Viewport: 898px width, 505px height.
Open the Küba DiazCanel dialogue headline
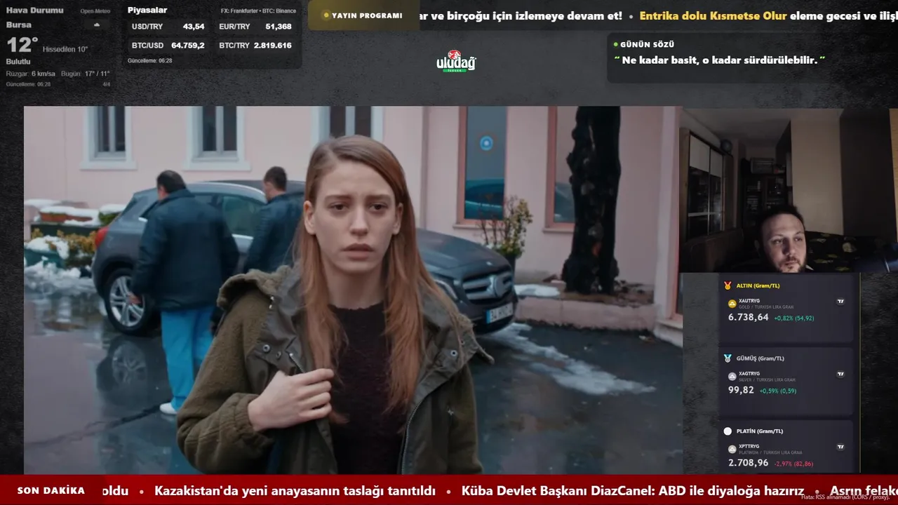[x=633, y=491]
